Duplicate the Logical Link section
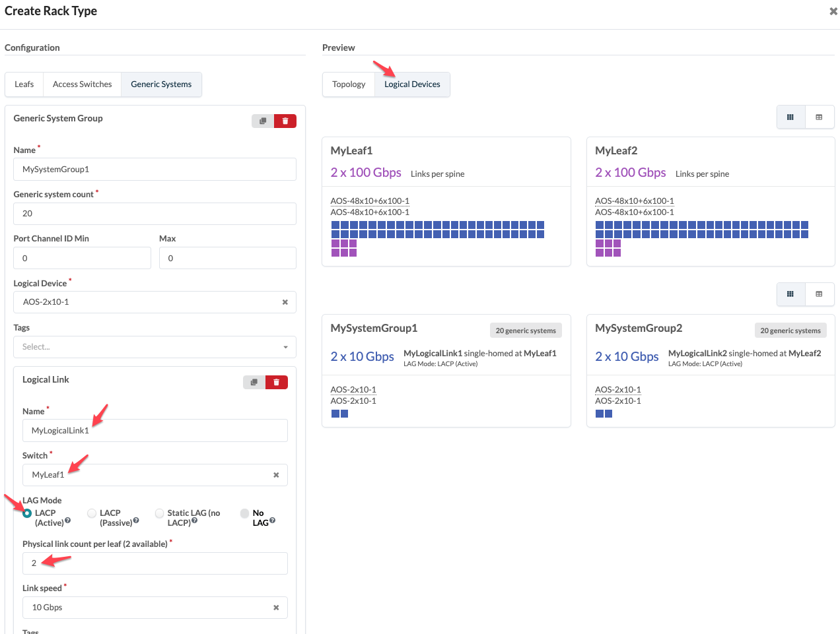Screen dimensions: 840x634 click(254, 382)
